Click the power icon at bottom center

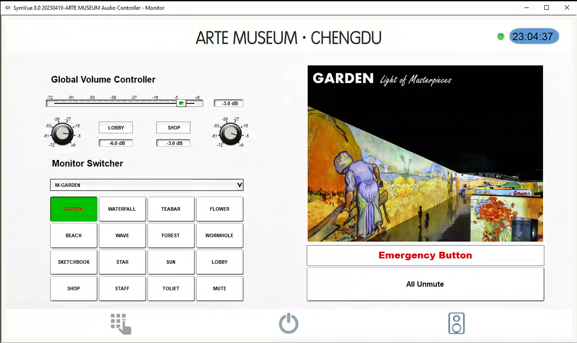pyautogui.click(x=288, y=323)
